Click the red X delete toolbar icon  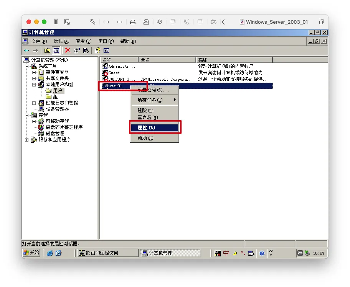[68, 51]
